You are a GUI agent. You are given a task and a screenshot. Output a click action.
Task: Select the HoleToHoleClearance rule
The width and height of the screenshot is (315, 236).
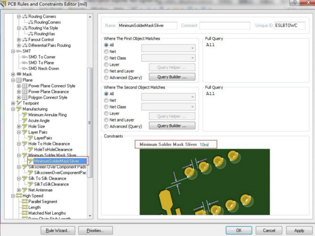click(x=53, y=149)
